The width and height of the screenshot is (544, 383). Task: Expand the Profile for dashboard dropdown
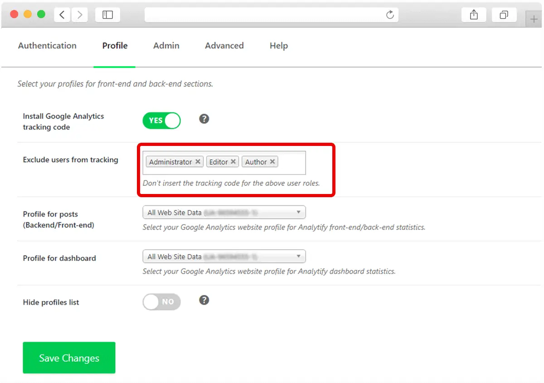pos(224,257)
